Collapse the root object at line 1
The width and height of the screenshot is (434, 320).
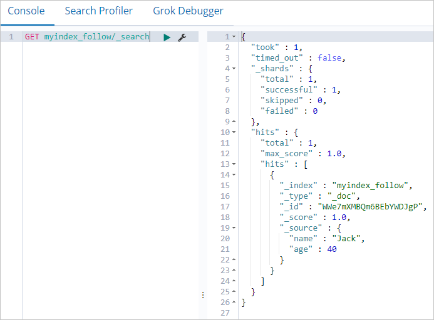pos(234,36)
